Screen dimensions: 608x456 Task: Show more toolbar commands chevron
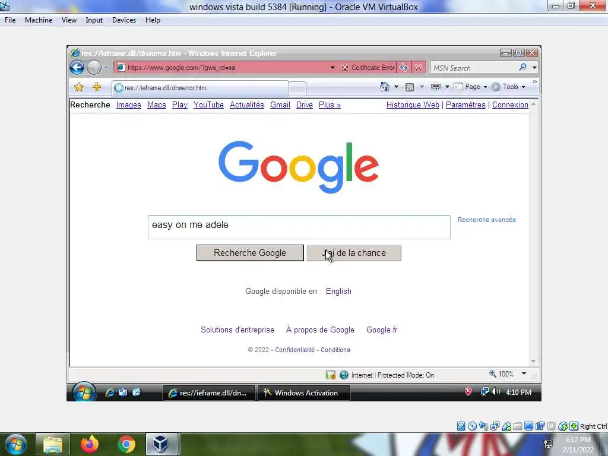pos(535,82)
